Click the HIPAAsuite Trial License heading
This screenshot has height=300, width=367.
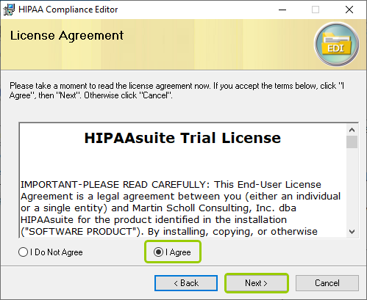pos(182,138)
